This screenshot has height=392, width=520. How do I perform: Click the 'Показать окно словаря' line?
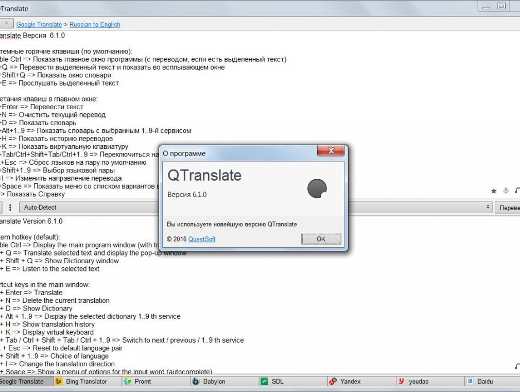(x=56, y=75)
